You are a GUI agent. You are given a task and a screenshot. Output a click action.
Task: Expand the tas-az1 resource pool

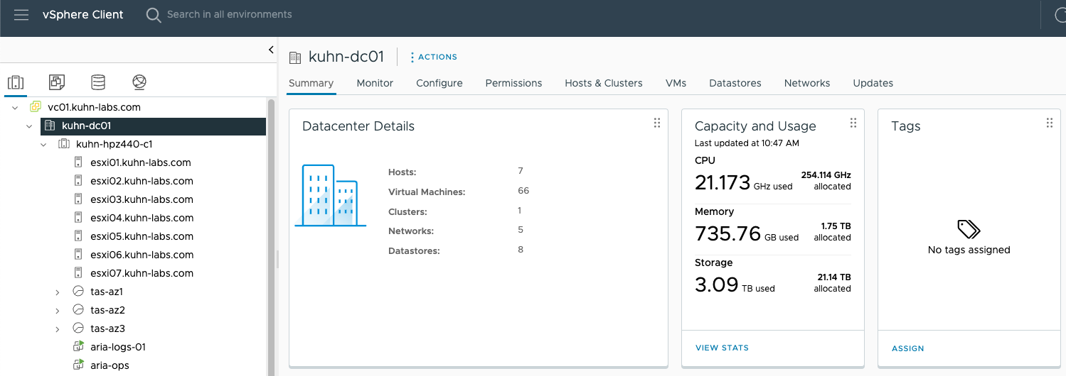click(58, 292)
